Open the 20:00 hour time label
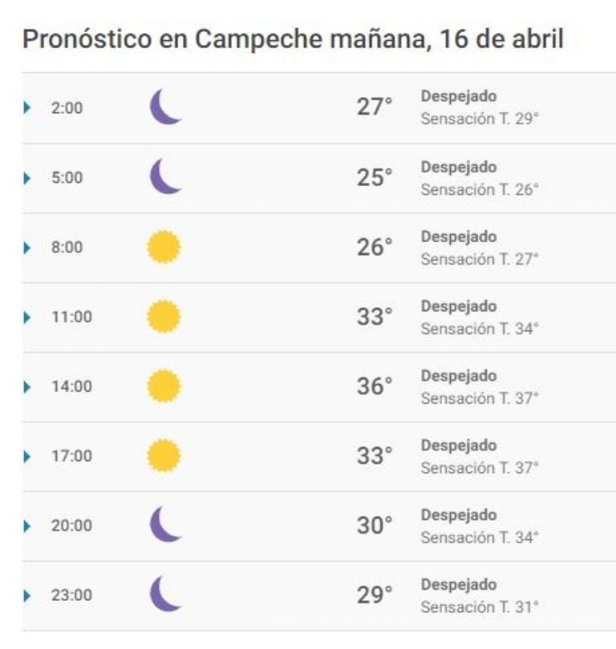The height and width of the screenshot is (649, 616). point(71,525)
